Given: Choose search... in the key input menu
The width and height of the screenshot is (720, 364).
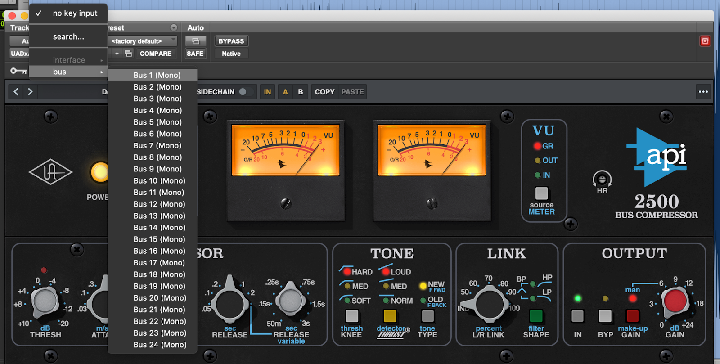Looking at the screenshot, I should pyautogui.click(x=68, y=37).
